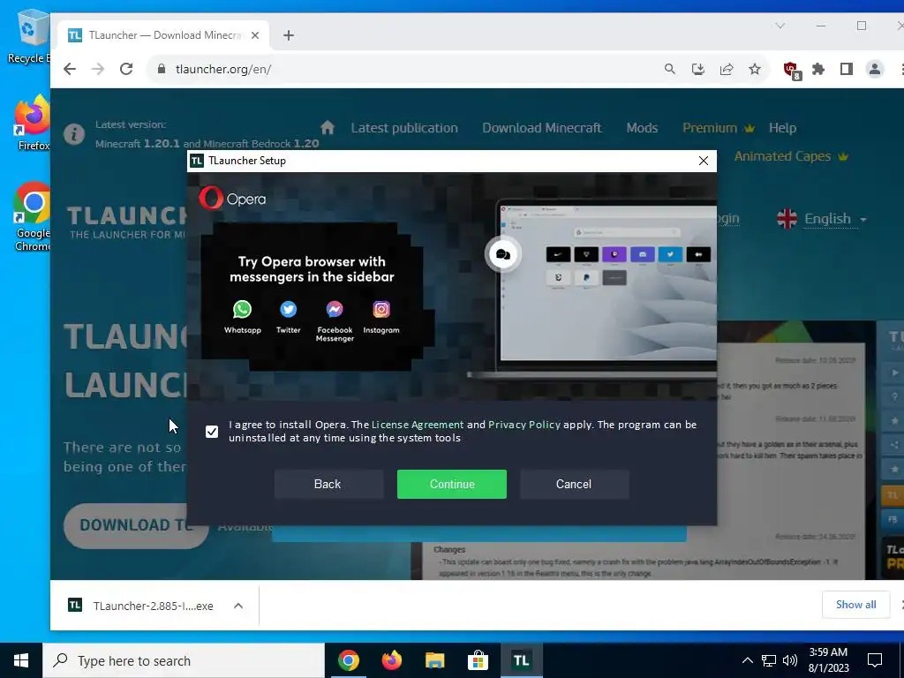Click the Chrome back arrow
The width and height of the screenshot is (904, 678).
70,69
